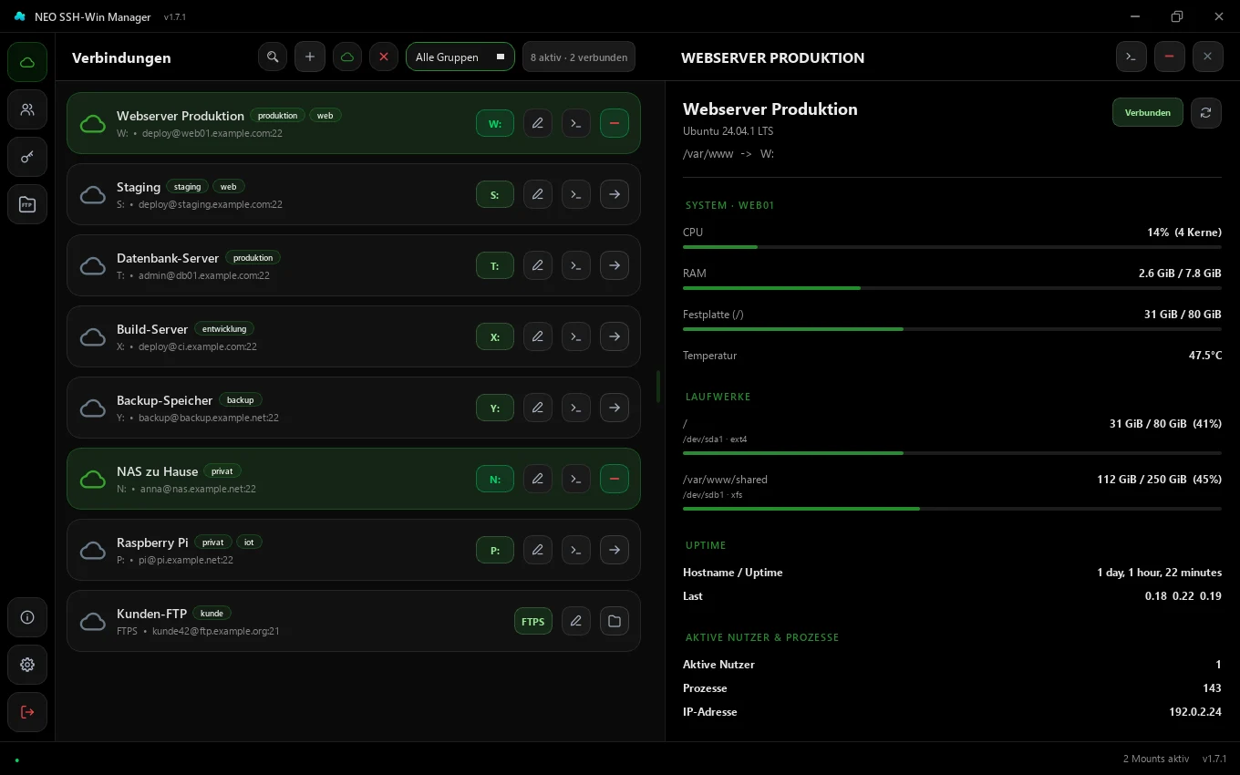The width and height of the screenshot is (1240, 775).
Task: Connect Build-Server using its arrow button
Action: pyautogui.click(x=615, y=336)
